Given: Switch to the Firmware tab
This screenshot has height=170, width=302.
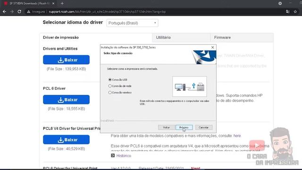Looking at the screenshot, I should 222,37.
